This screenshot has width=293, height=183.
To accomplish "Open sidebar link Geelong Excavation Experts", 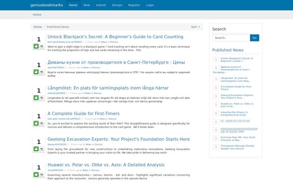I will 237,96.
